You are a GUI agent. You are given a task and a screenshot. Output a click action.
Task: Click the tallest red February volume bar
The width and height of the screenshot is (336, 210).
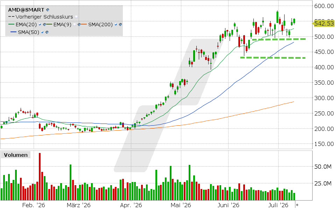click(x=40, y=176)
